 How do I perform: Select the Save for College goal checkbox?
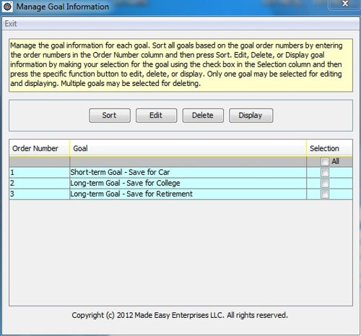point(325,184)
